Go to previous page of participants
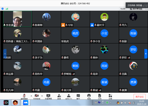The height and width of the screenshot is (106, 148). (x=5, y=54)
